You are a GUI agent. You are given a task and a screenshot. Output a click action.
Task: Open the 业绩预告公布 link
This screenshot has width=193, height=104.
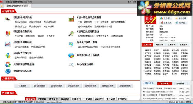117,36
